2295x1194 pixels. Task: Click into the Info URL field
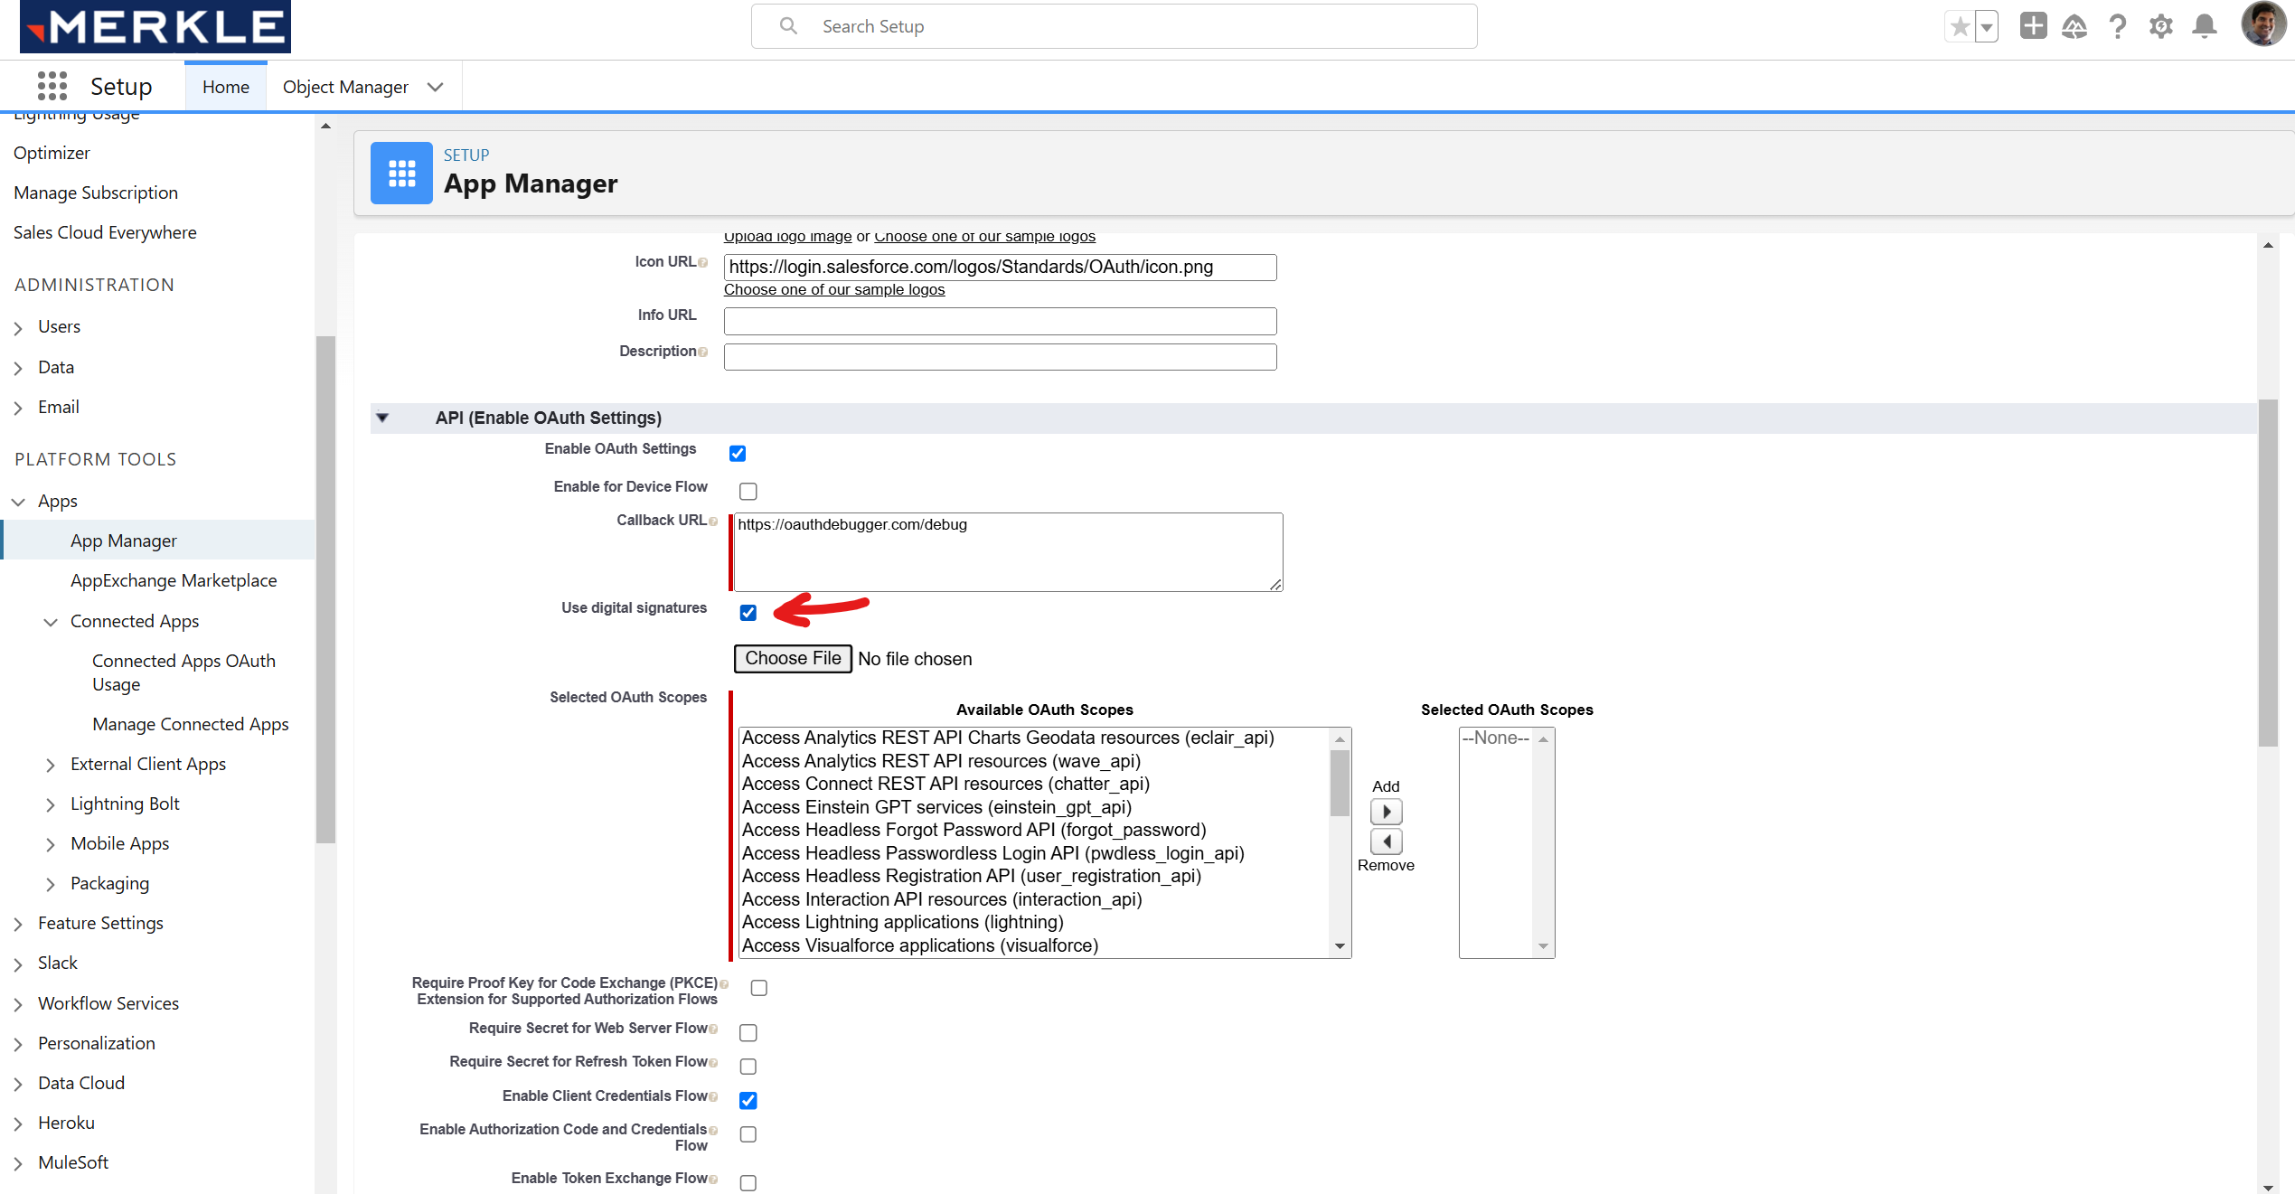[1000, 321]
